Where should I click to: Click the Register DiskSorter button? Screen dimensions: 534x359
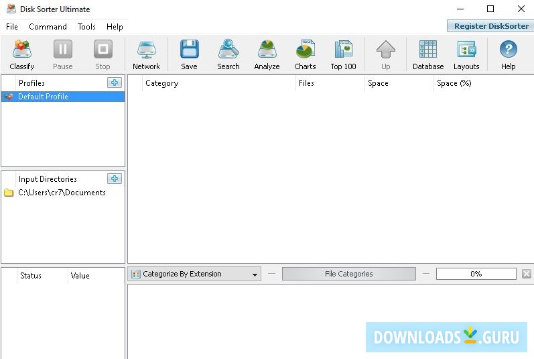click(x=491, y=26)
